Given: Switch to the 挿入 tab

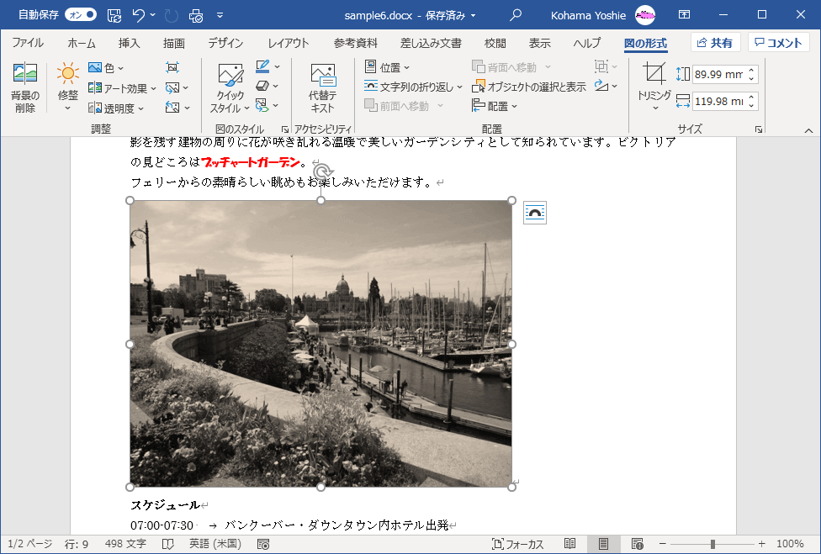Looking at the screenshot, I should coord(129,43).
